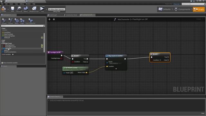Toggle HitResult variable editable eye icon

(x=42, y=38)
